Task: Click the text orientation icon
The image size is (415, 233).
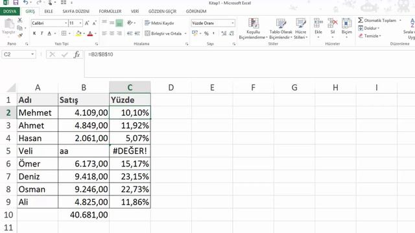Action: [130, 23]
